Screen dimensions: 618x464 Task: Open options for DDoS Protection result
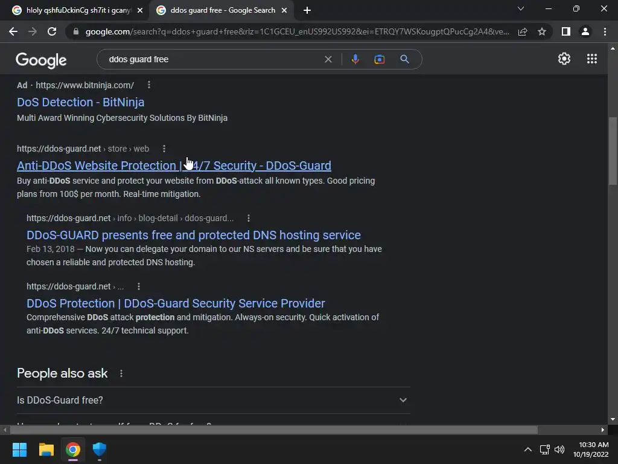tap(138, 286)
